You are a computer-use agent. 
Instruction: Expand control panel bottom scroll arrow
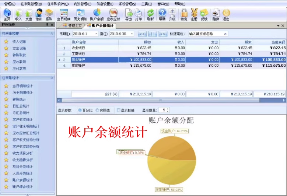pos(28,195)
